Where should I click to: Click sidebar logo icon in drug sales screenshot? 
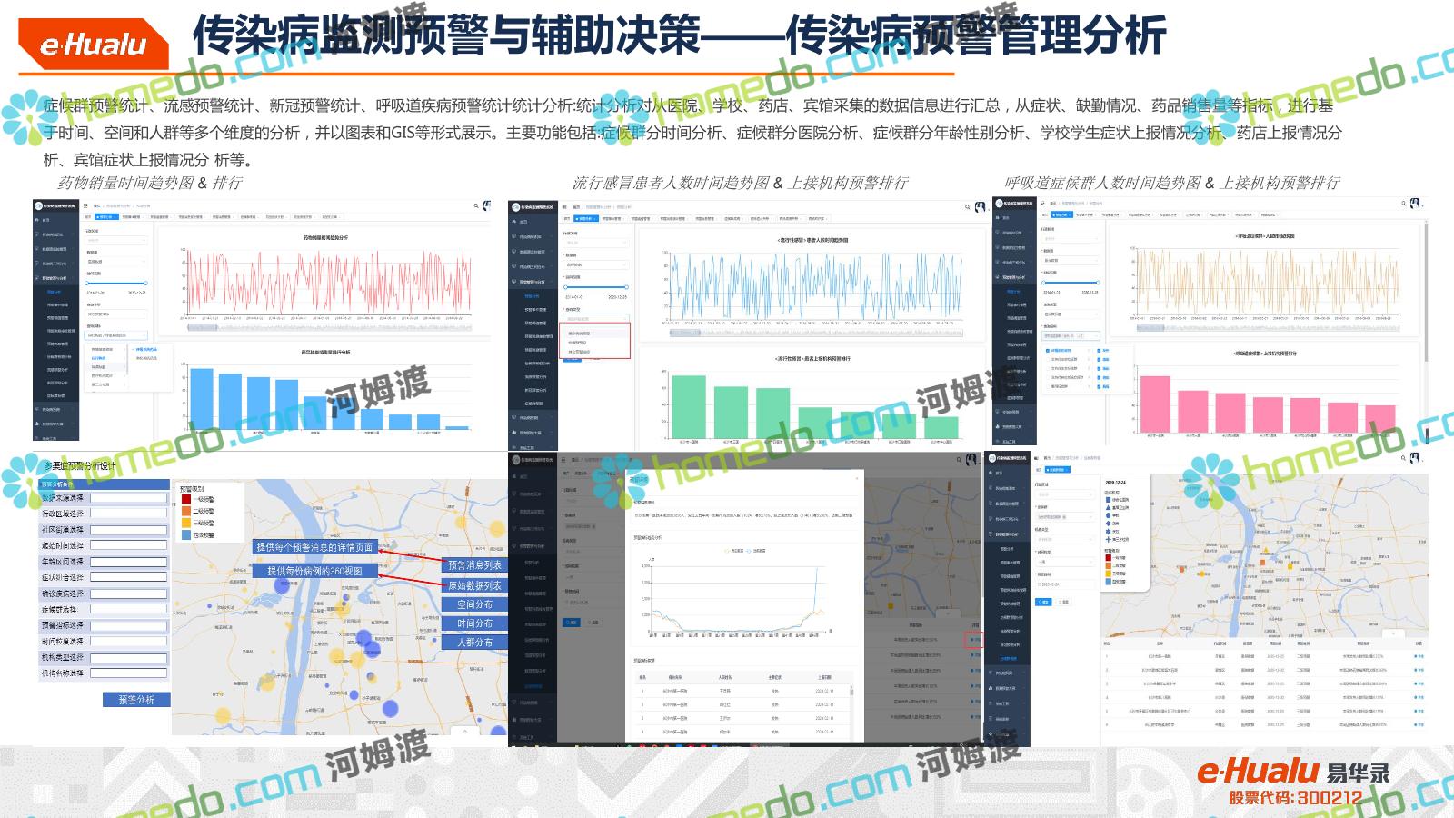(x=39, y=206)
